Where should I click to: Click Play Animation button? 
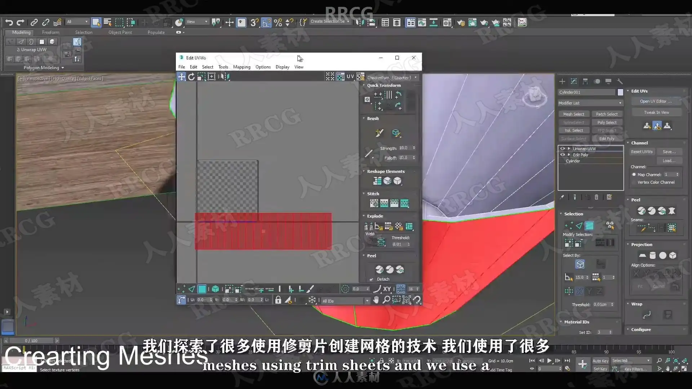[x=549, y=361]
